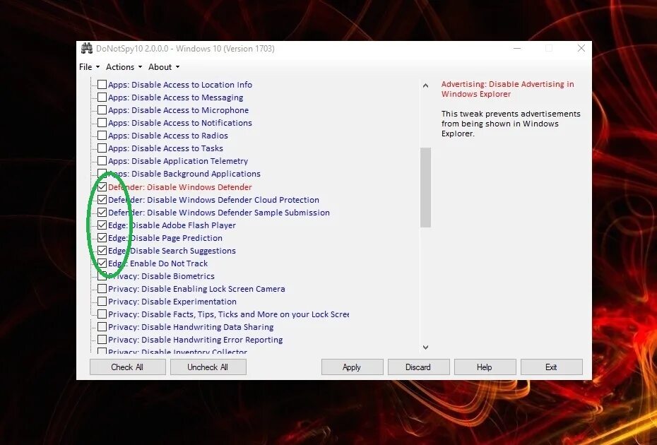Screen dimensions: 657x445
Task: Click the Exit button
Action: coord(552,367)
